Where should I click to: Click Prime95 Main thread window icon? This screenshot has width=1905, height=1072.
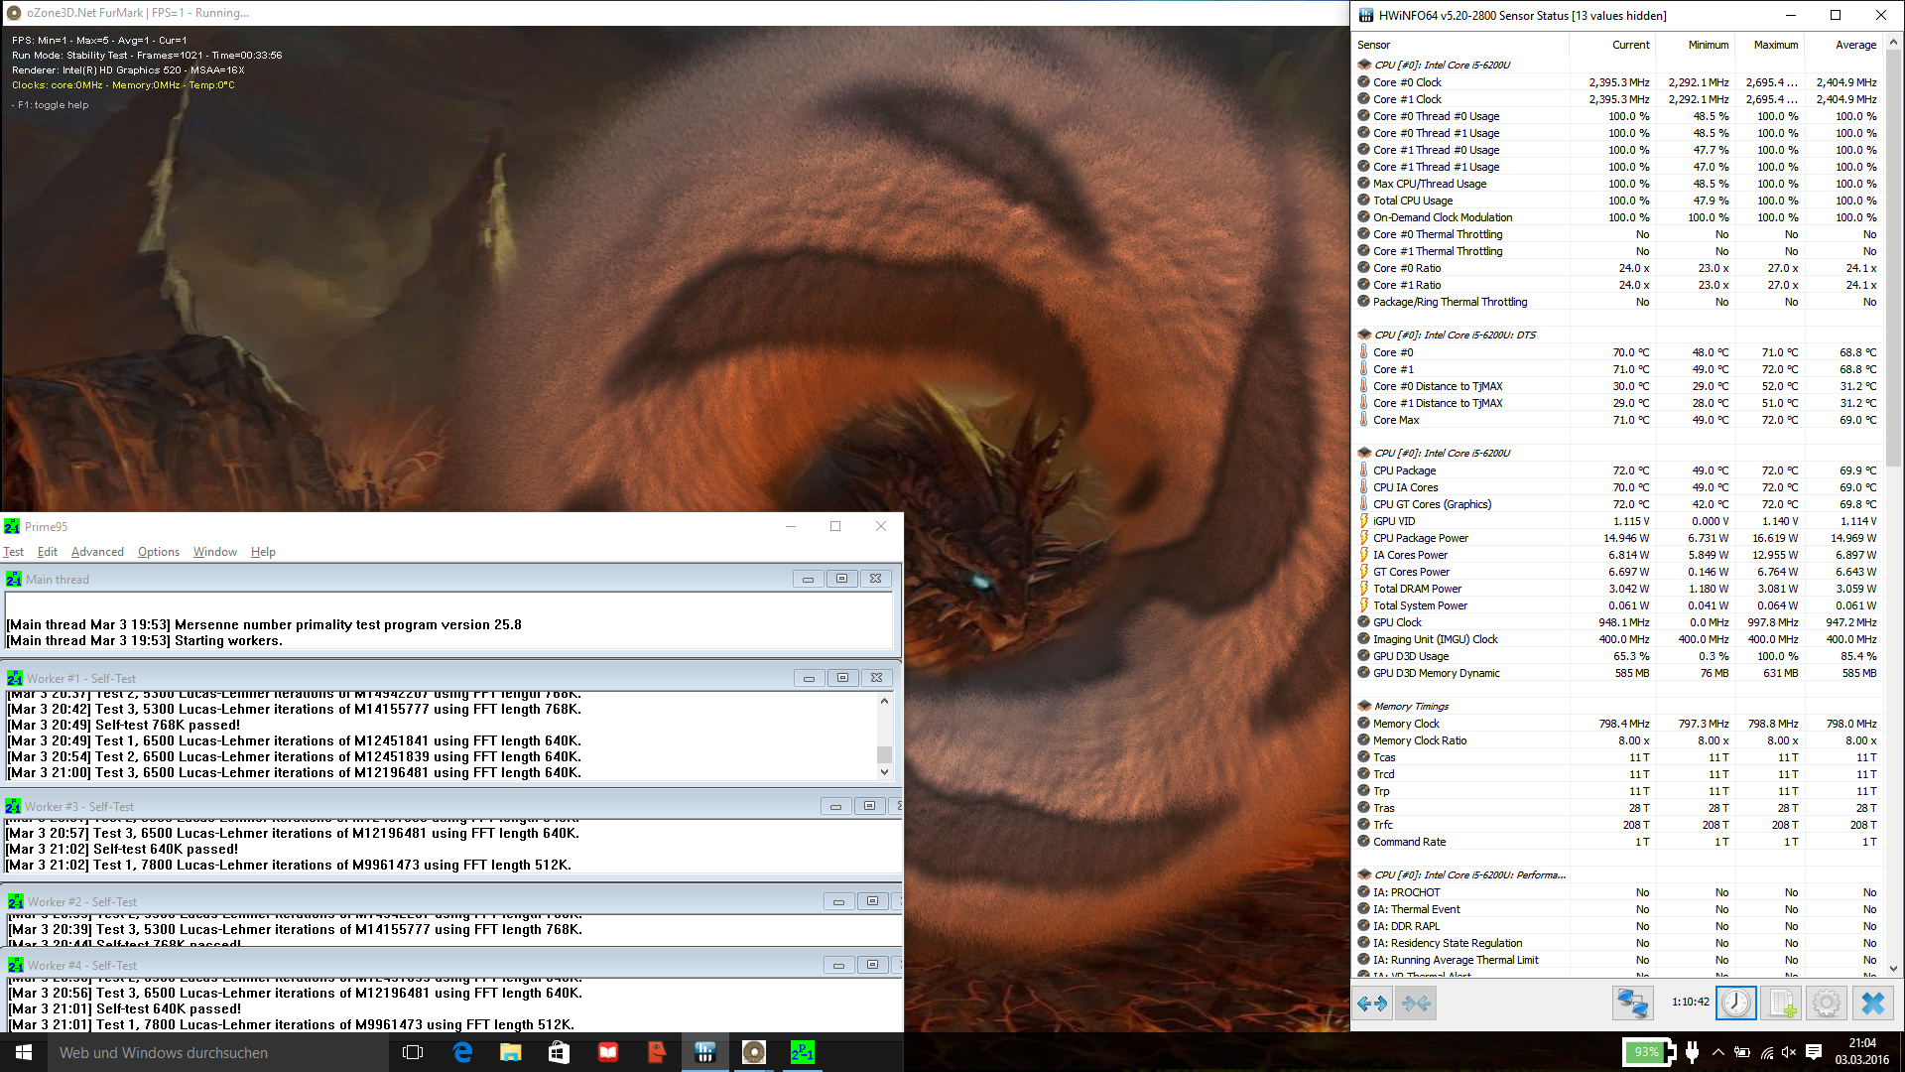[x=14, y=579]
